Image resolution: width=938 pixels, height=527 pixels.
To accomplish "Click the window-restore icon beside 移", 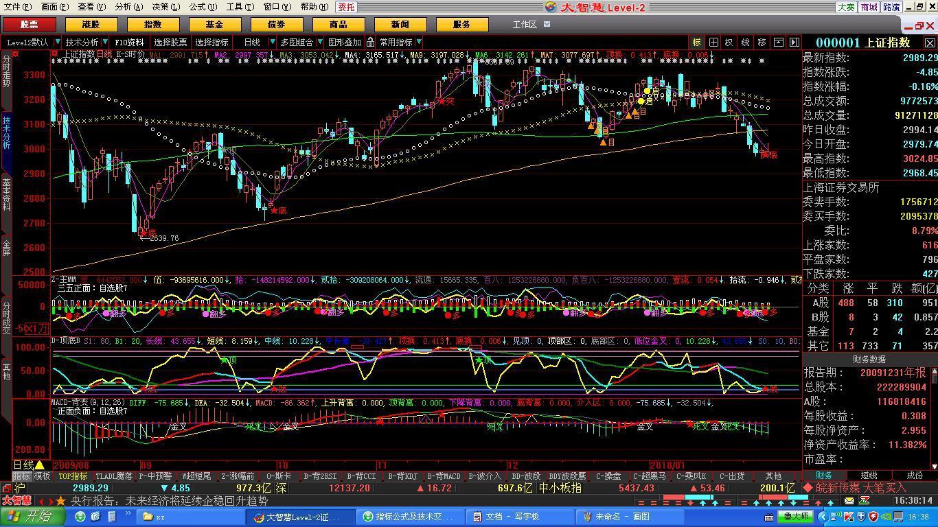I will click(778, 42).
